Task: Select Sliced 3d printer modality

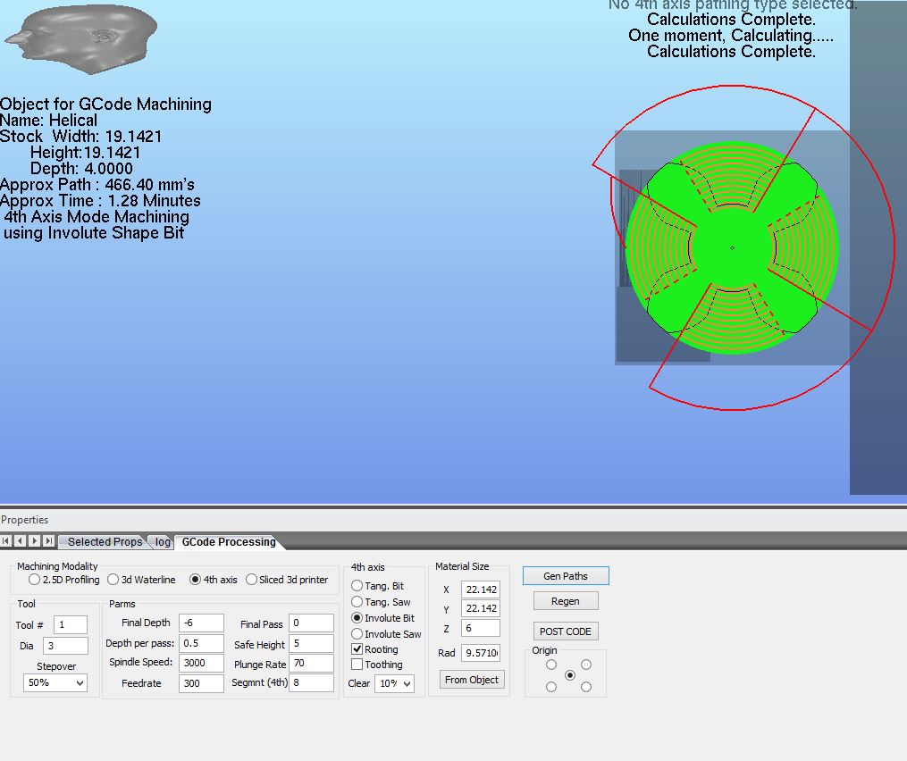Action: 251,580
